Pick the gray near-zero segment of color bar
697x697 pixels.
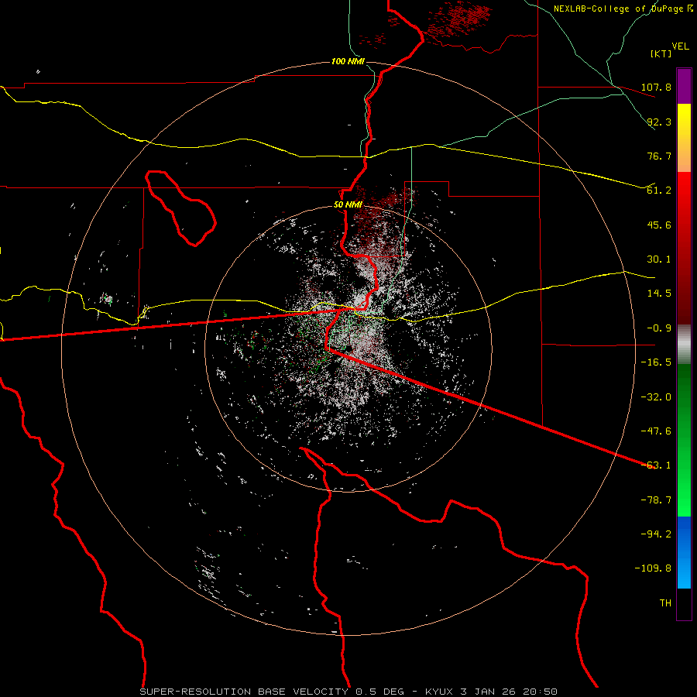point(684,345)
